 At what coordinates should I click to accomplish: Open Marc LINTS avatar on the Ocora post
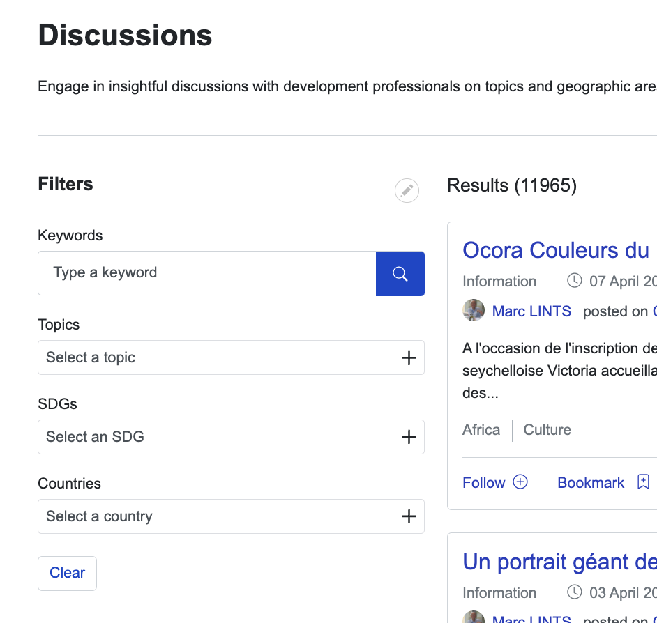474,311
